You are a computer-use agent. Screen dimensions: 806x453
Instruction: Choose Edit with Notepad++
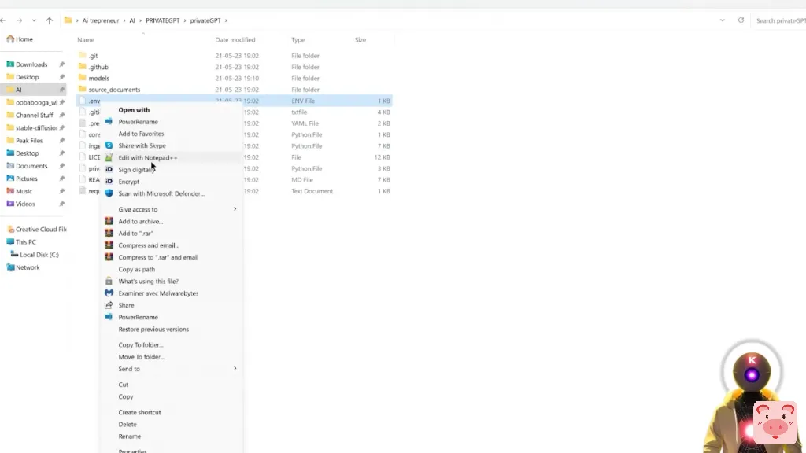point(147,157)
